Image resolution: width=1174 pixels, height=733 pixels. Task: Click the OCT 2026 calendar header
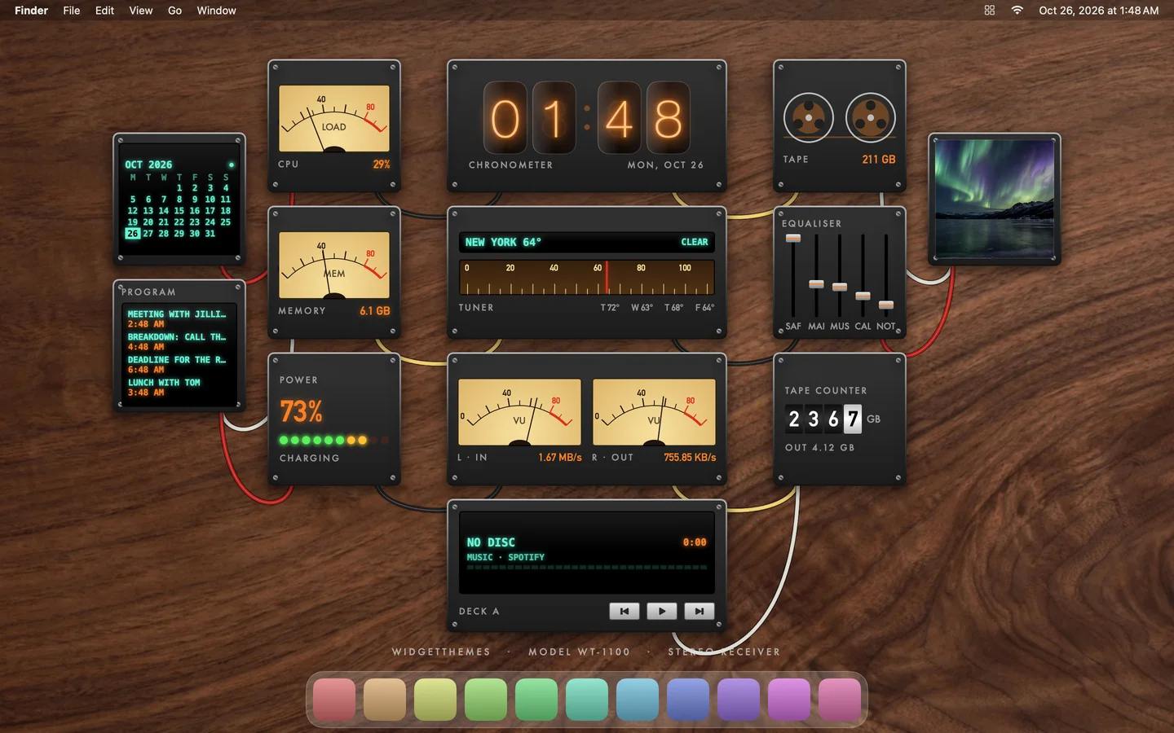tap(148, 165)
